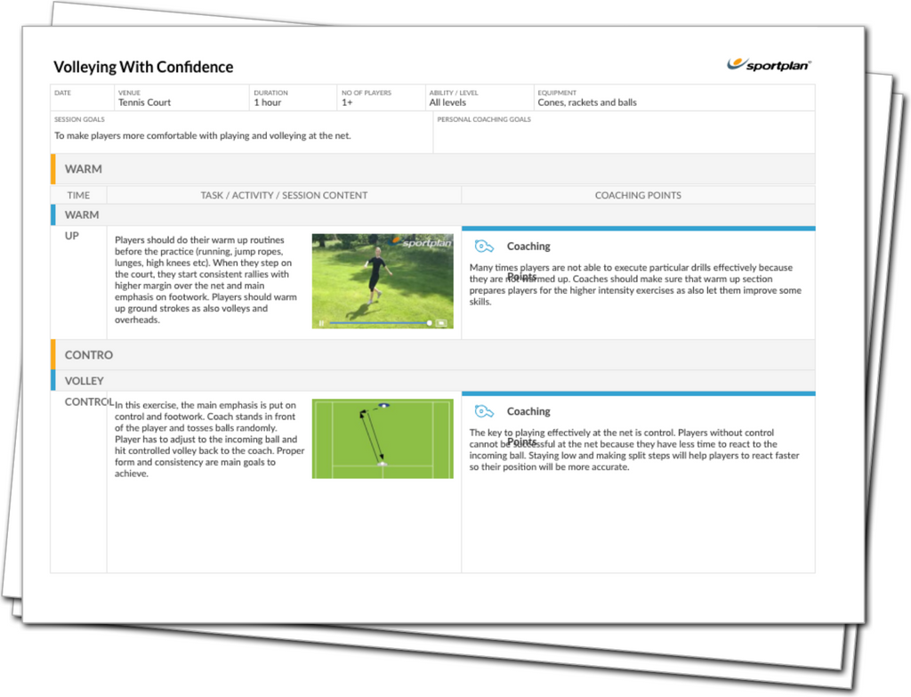
Task: Open the session title Volleying With Confidence
Action: pos(143,67)
